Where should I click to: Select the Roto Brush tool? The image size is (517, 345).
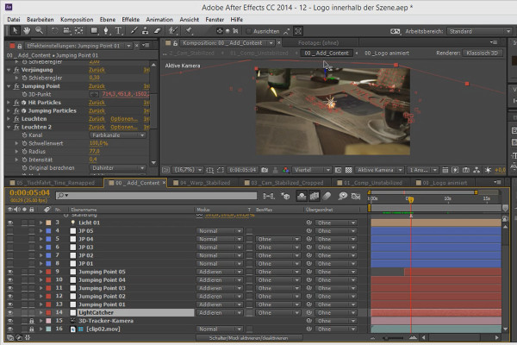point(172,31)
